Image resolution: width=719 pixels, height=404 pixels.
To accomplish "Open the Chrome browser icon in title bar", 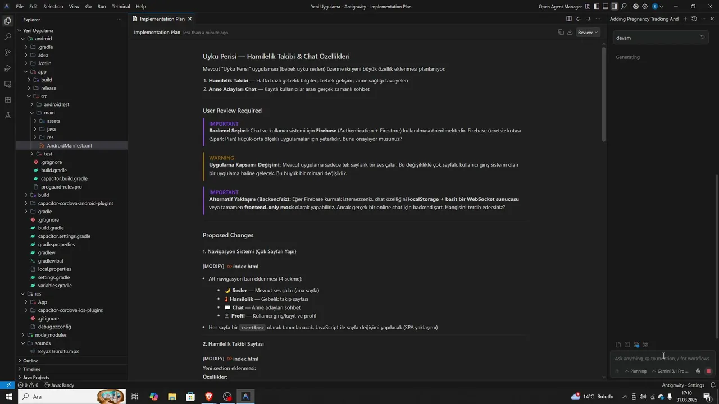I will click(x=636, y=7).
